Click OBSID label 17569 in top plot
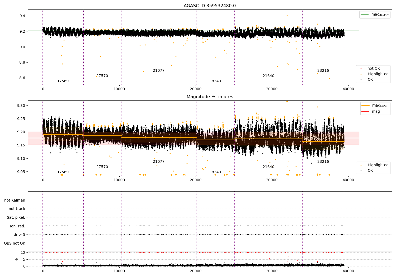Viewport: 396px width, 277px height. (x=63, y=81)
